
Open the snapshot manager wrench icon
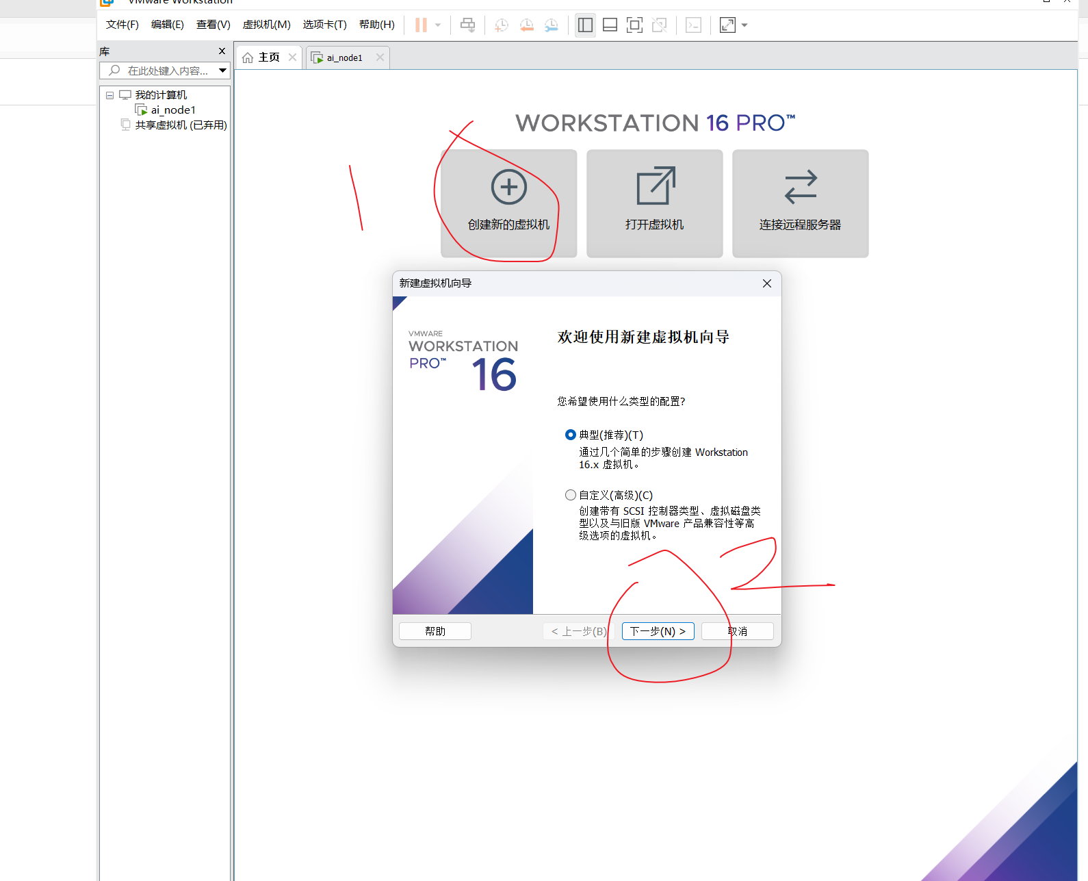(551, 25)
